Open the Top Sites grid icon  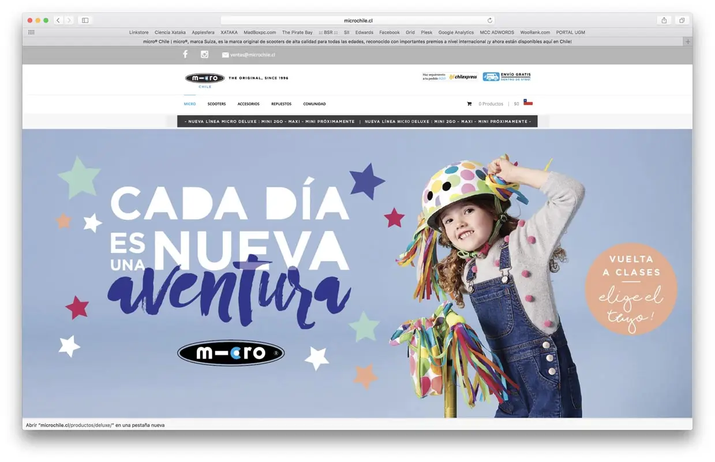pos(31,32)
